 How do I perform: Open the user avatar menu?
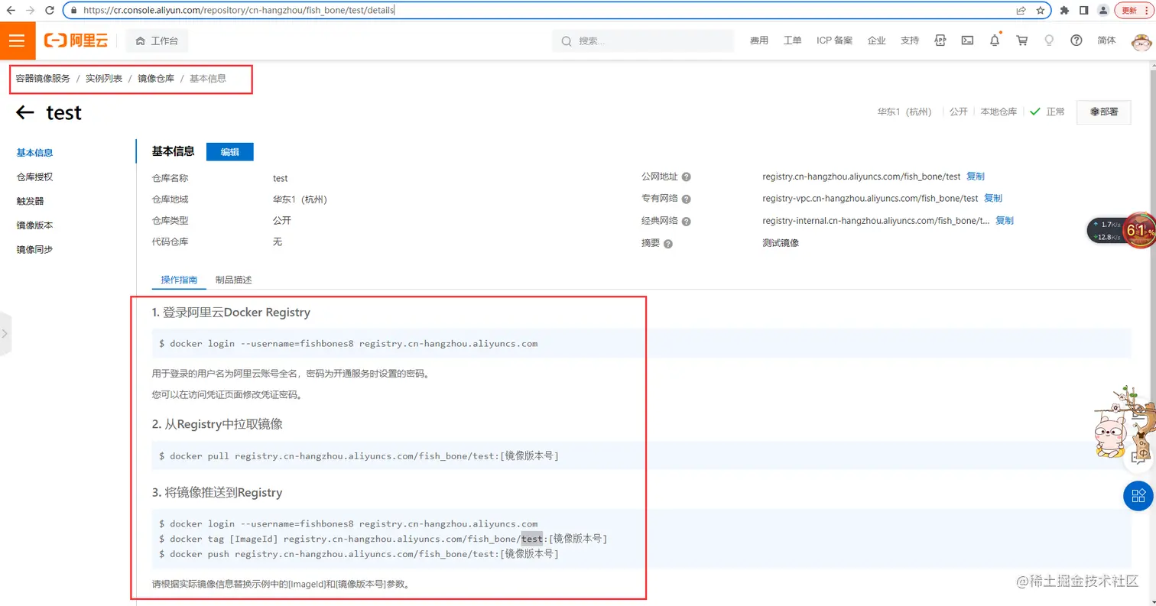coord(1142,41)
